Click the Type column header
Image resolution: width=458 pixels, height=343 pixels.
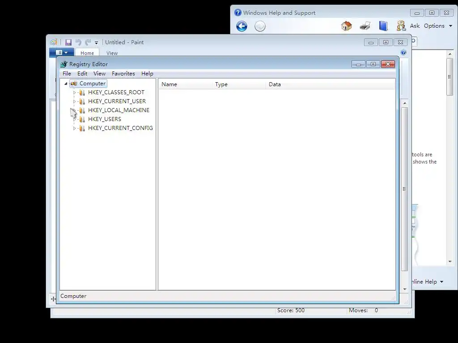[x=239, y=84]
